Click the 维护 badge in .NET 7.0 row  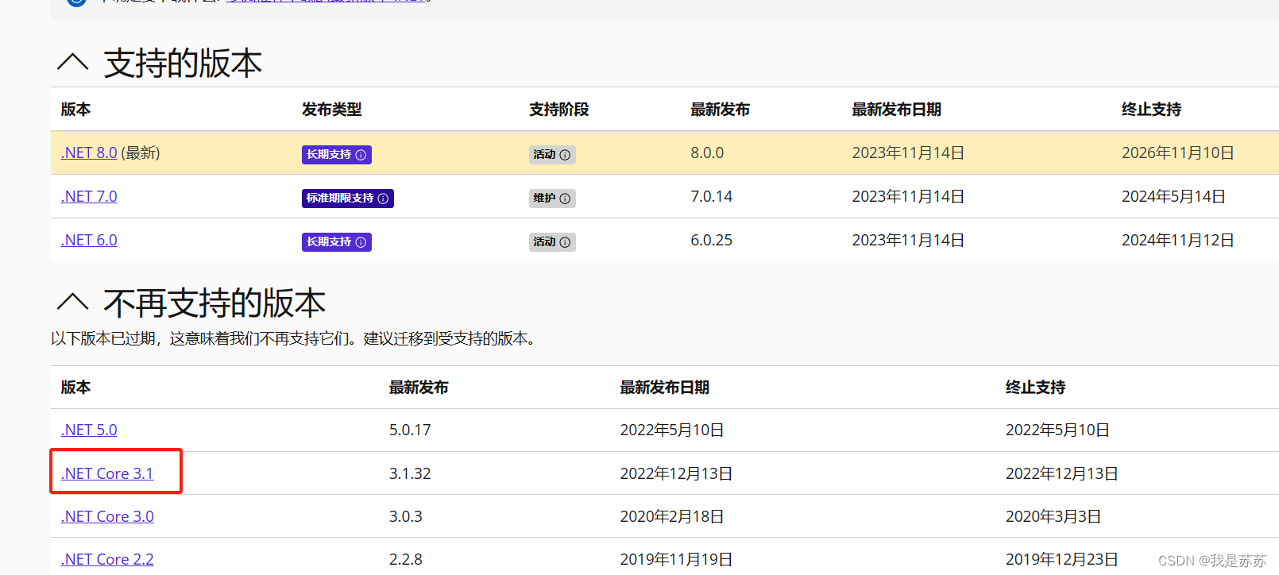pyautogui.click(x=552, y=199)
